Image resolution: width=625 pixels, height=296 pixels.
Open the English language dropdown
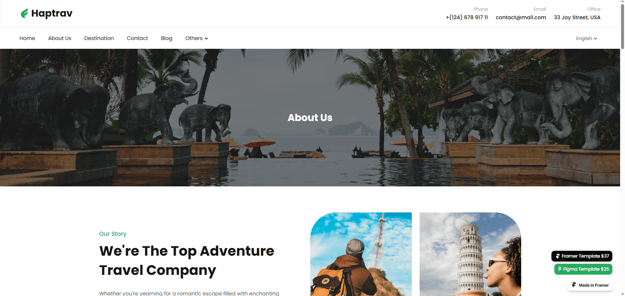click(587, 38)
